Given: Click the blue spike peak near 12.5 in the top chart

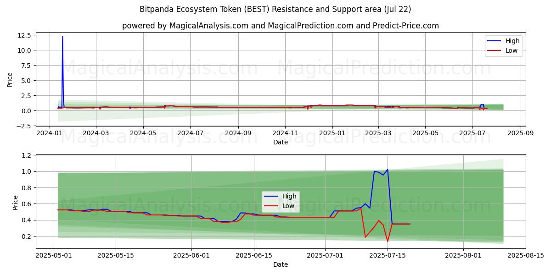Looking at the screenshot, I should click(62, 37).
